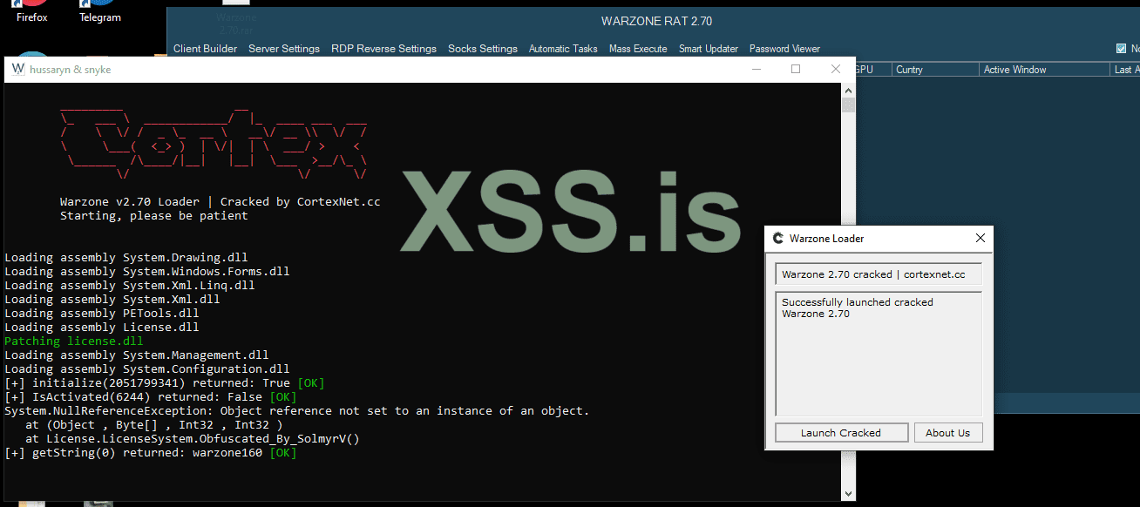Click 'Loading assembly System.Xml.Linq.dll' line

[x=129, y=286]
